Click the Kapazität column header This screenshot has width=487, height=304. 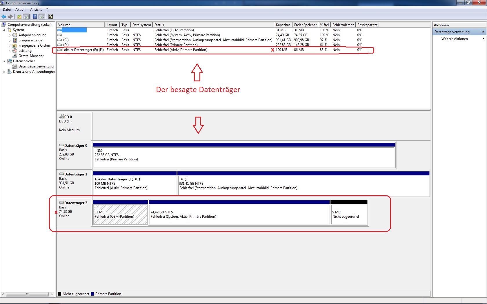tap(283, 25)
